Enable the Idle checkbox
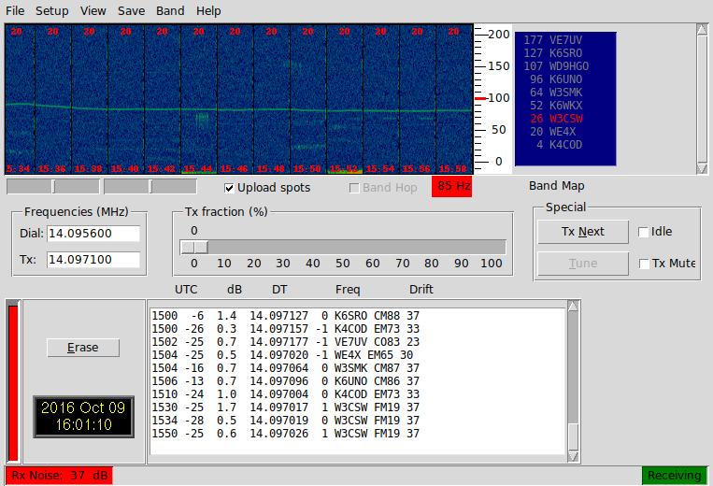Screen dimensions: 713x486 [x=644, y=233]
